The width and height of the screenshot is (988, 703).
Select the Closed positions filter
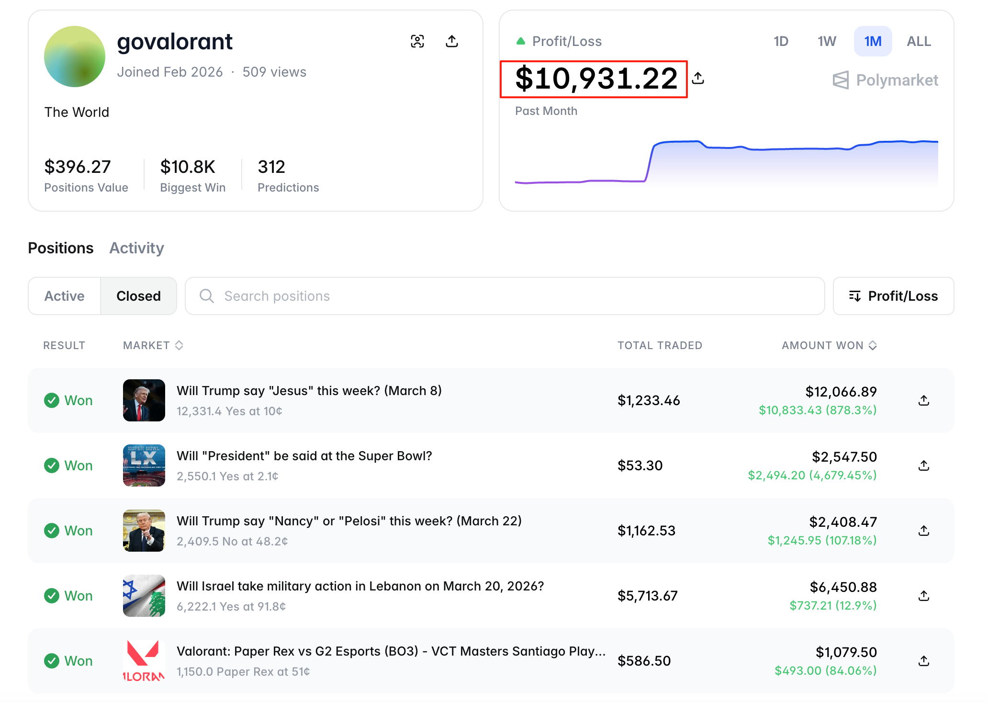click(138, 296)
